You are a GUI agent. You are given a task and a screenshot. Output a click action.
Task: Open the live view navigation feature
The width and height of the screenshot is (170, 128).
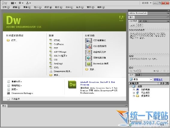(x=88, y=58)
